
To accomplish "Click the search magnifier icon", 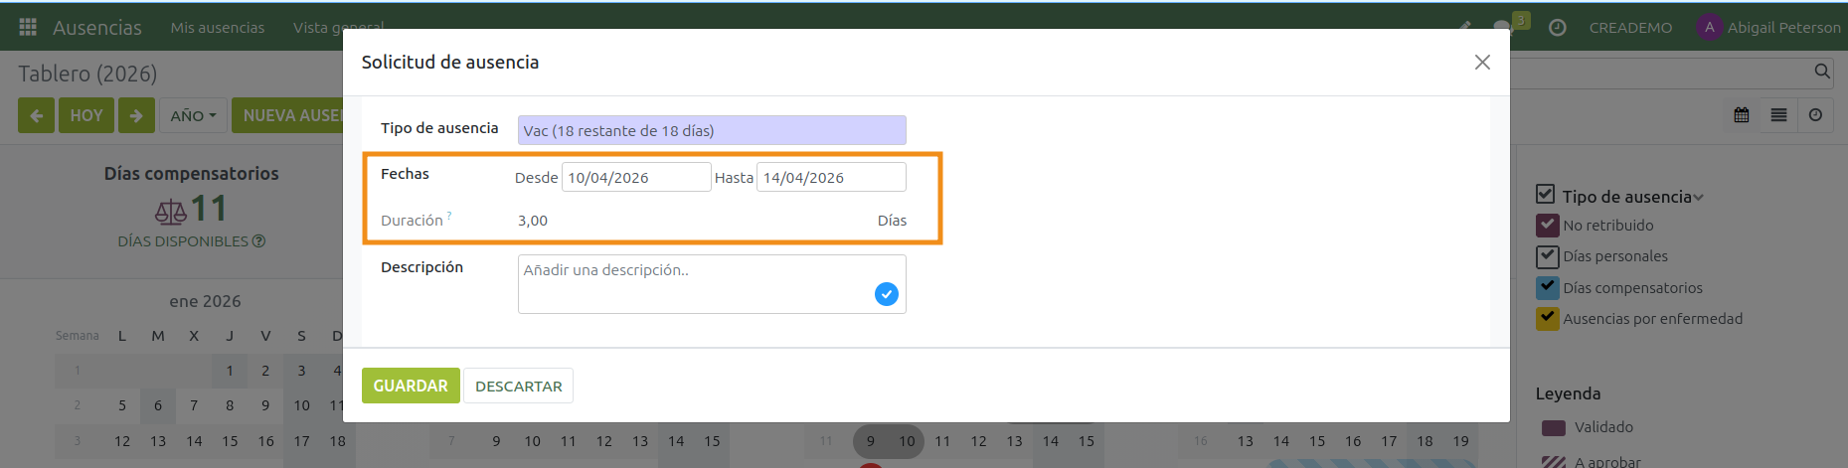I will coord(1821,72).
